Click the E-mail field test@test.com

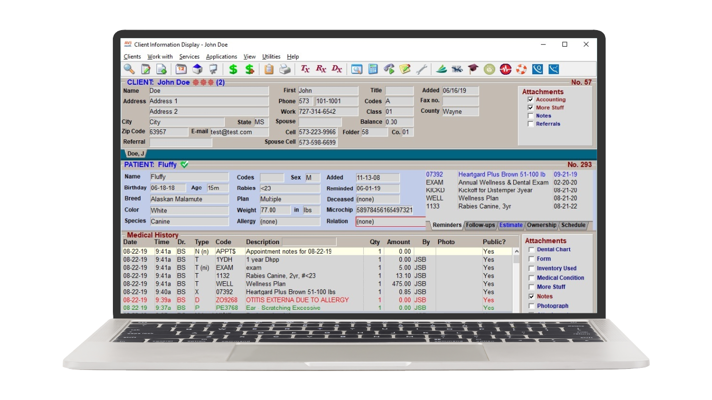[239, 132]
